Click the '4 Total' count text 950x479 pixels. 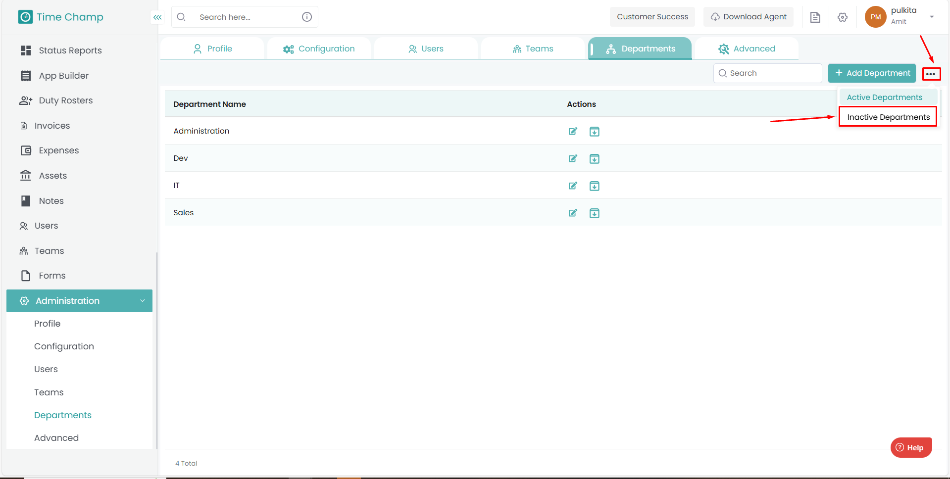click(x=186, y=464)
